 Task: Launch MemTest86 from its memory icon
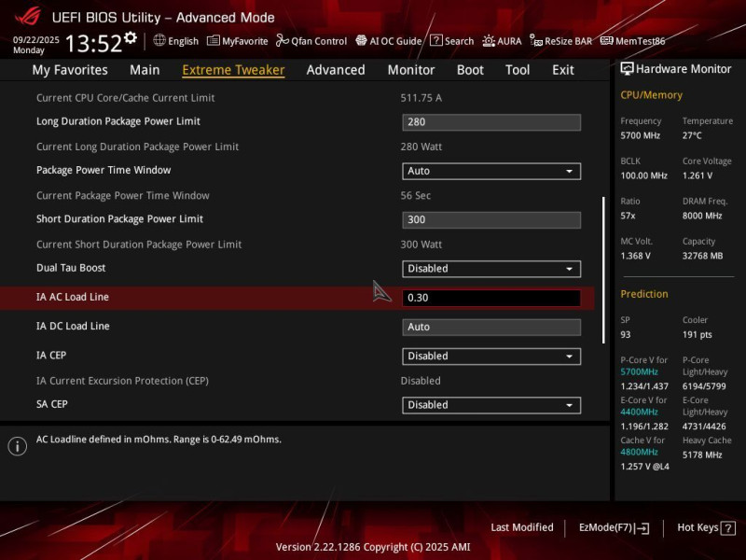point(607,41)
